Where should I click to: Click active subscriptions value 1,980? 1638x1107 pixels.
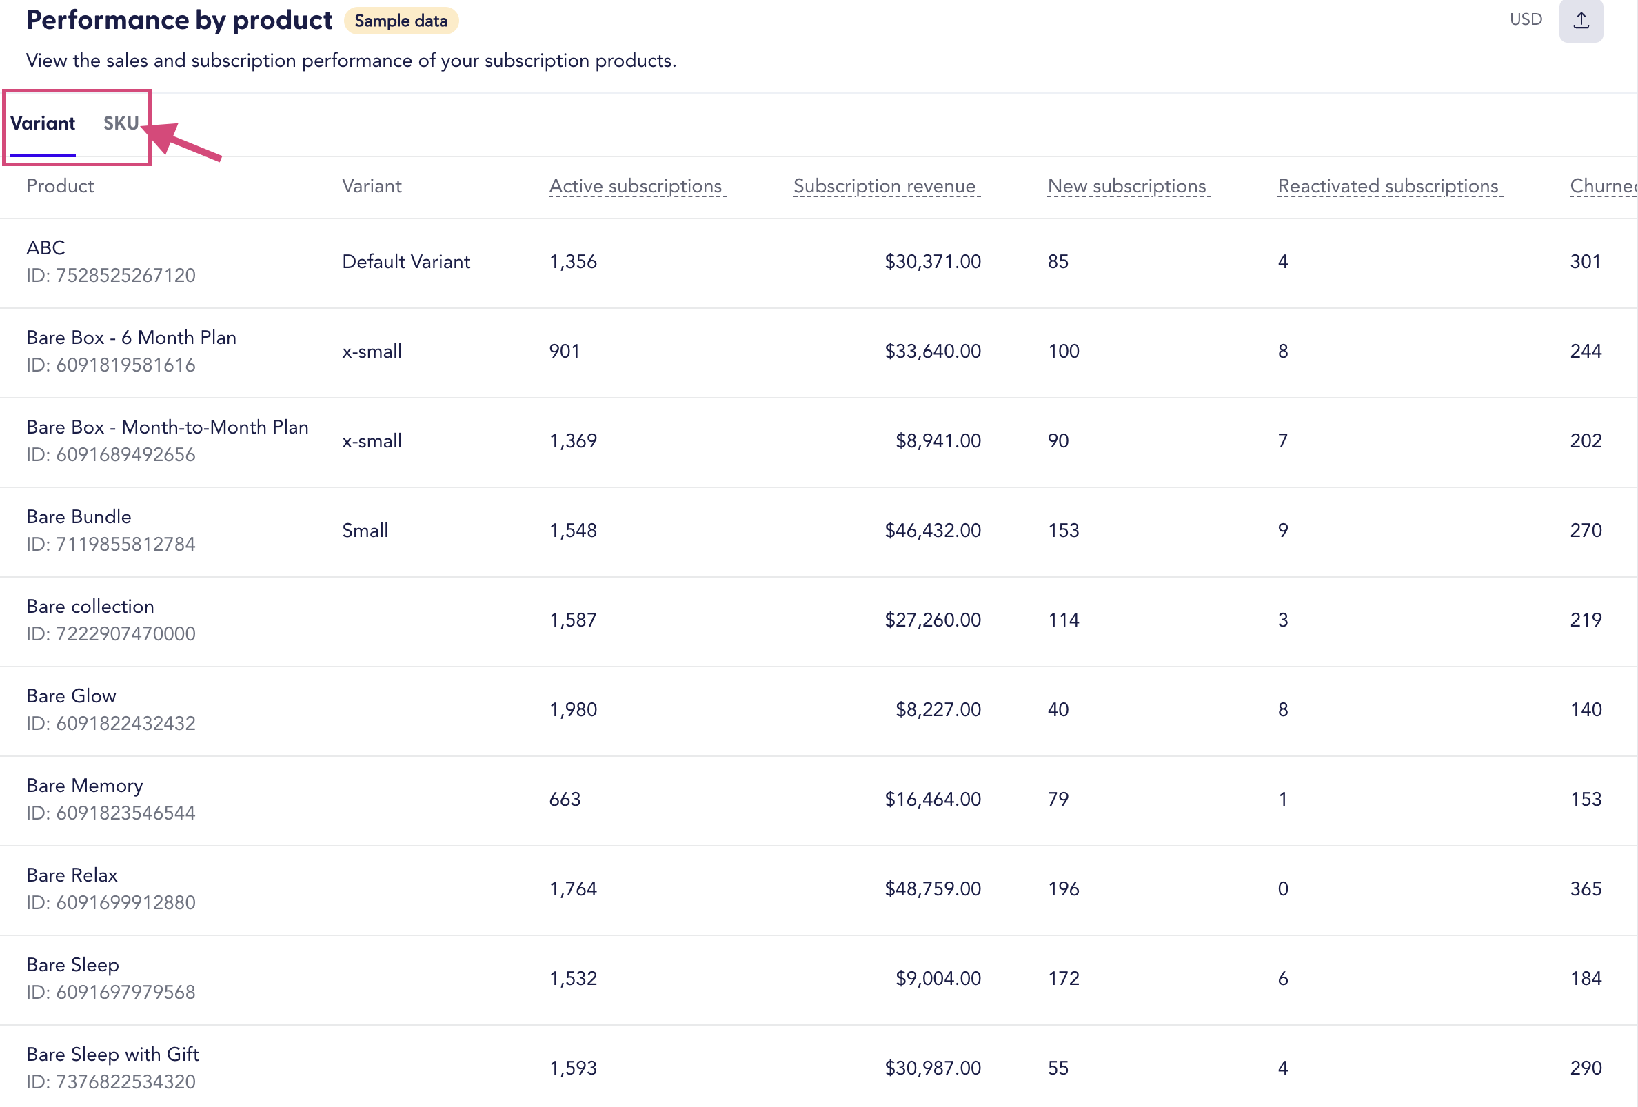[x=573, y=709]
